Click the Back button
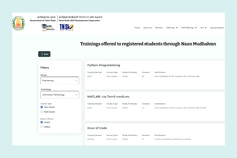The image size is (237, 158). coord(44,54)
